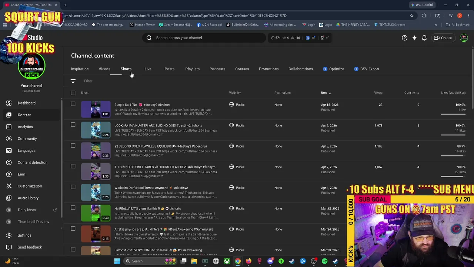474x267 pixels.
Task: Open thumbnail of 22 SECOND SOLO short
Action: 96,151
